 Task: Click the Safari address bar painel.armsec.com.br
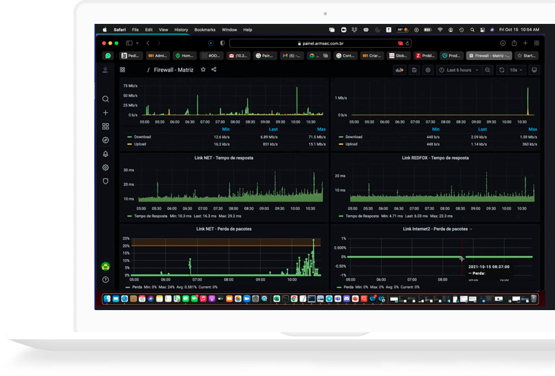(320, 43)
